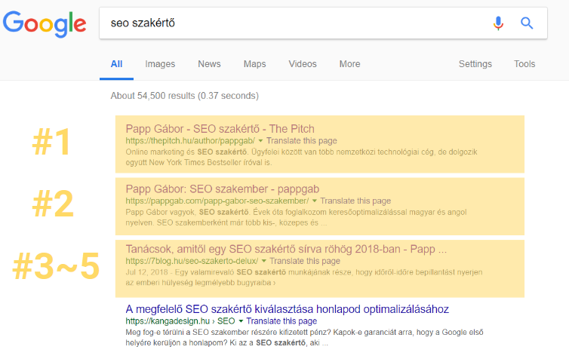Image resolution: width=569 pixels, height=362 pixels.
Task: Click the 'Papp Gábor vagyok, SEO szakértő' snippet
Action: 296,217
